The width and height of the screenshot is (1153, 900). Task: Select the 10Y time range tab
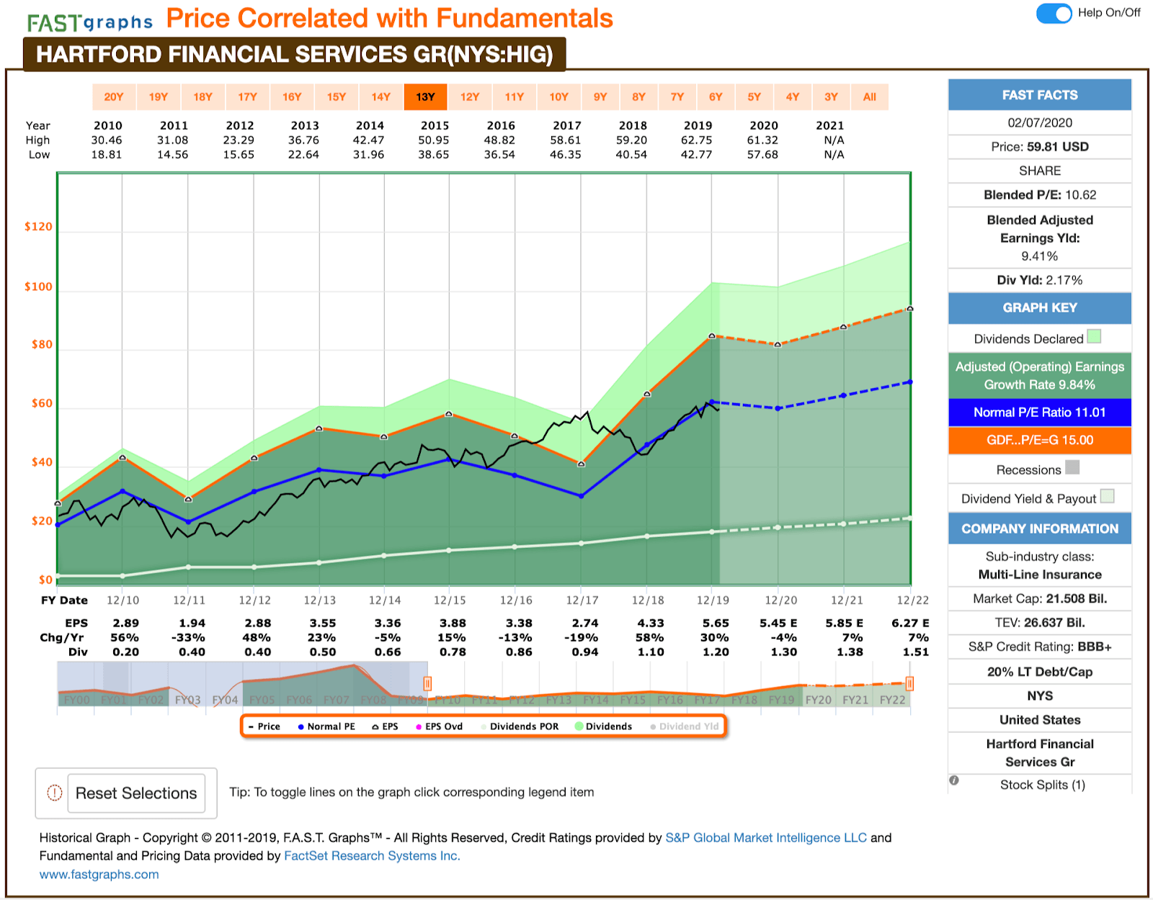point(559,96)
